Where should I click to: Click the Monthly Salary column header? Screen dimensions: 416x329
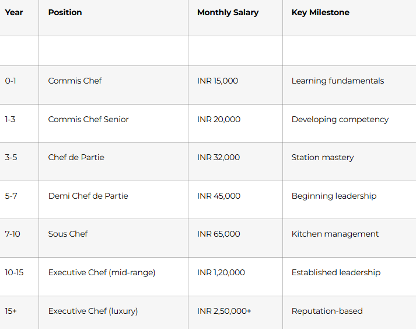coord(228,12)
